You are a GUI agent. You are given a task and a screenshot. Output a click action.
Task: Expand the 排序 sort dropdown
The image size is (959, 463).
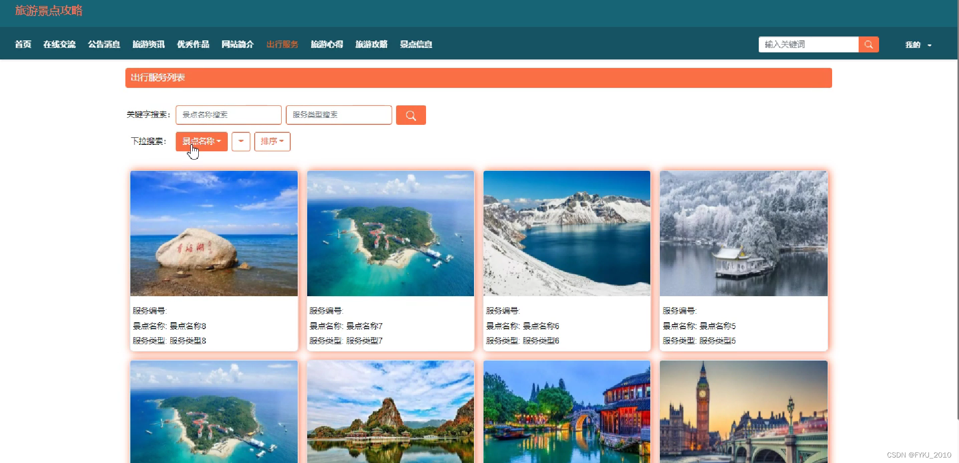tap(272, 141)
